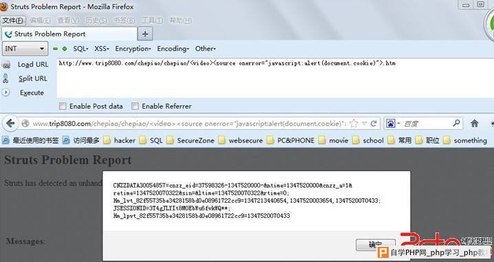
Task: Click the Execute button
Action: (x=32, y=93)
